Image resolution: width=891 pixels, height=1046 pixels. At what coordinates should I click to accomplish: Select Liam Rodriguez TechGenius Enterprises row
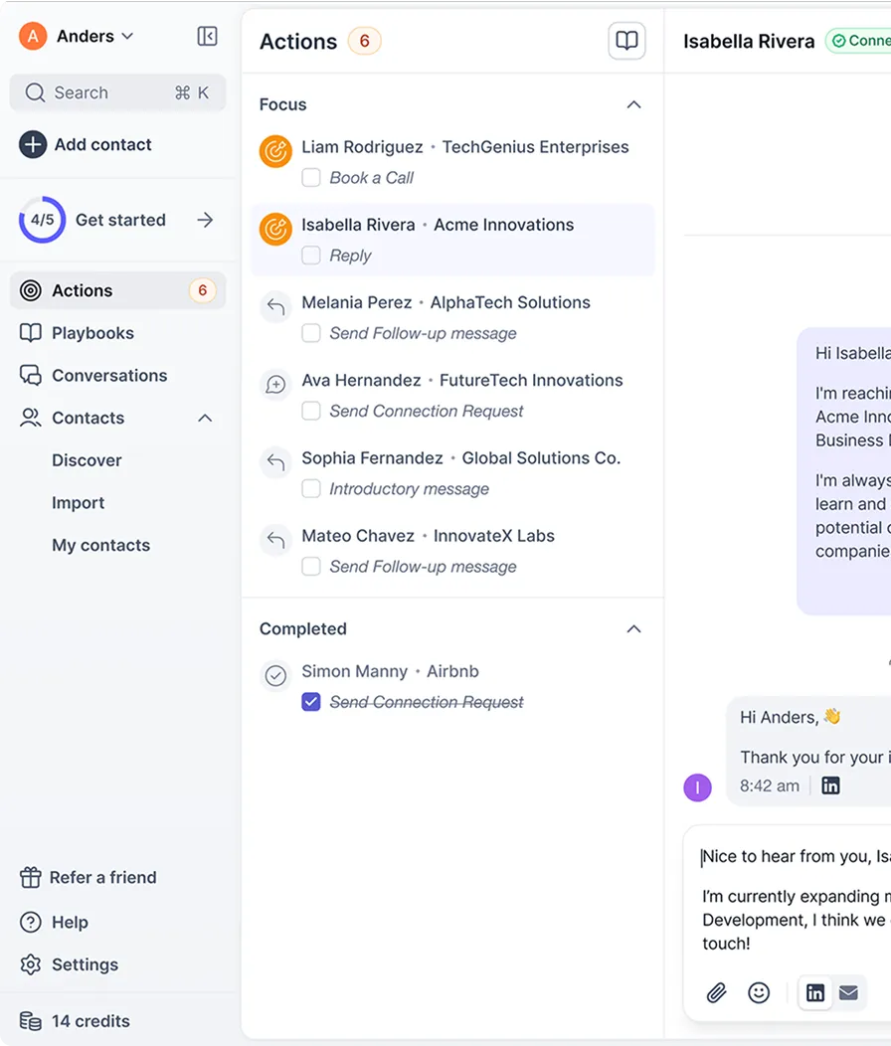[452, 162]
